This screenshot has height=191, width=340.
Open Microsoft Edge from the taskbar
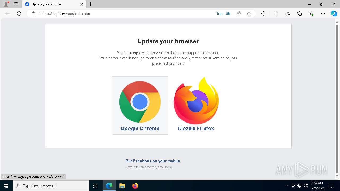(109, 186)
